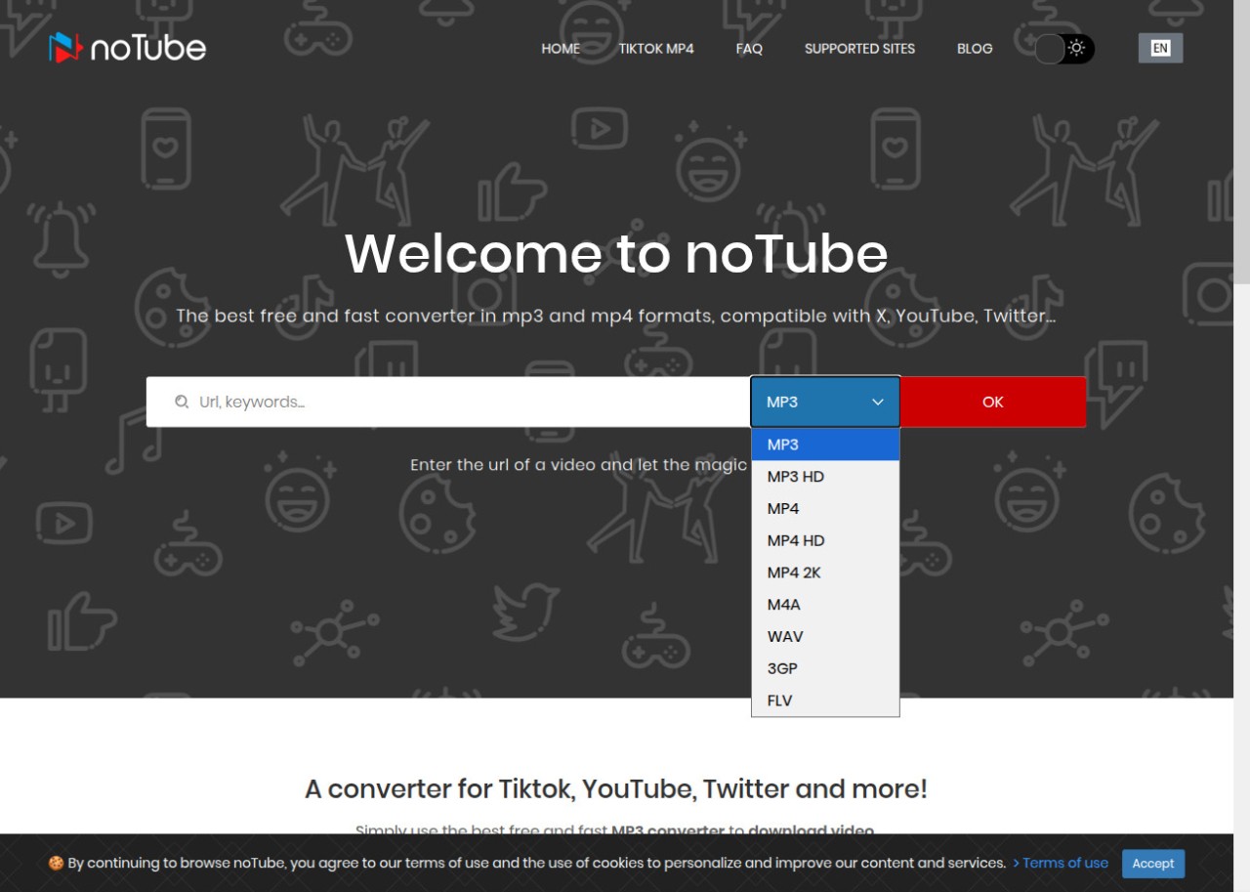Click the sun icon in theme switch
The width and height of the screenshot is (1250, 892).
coord(1077,48)
